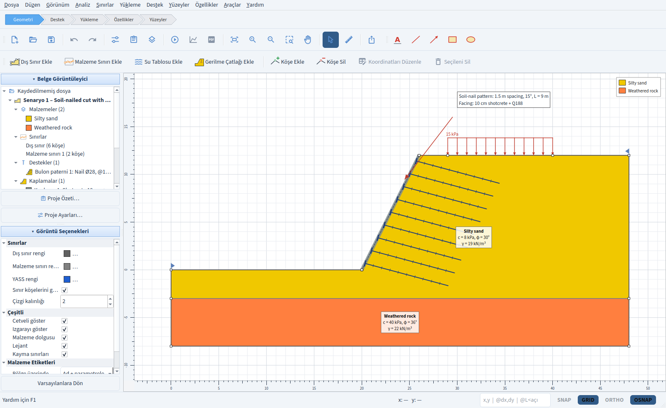Open settings sliders icon in toolbar

(x=115, y=40)
